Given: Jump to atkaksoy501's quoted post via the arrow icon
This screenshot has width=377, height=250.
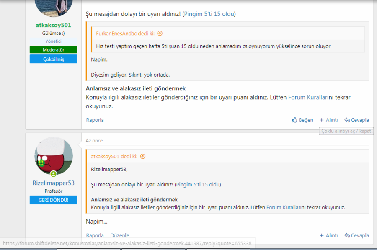Looking at the screenshot, I should point(143,157).
